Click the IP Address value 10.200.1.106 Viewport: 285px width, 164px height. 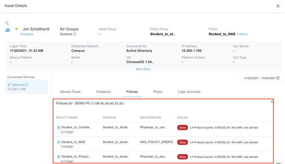point(191,51)
